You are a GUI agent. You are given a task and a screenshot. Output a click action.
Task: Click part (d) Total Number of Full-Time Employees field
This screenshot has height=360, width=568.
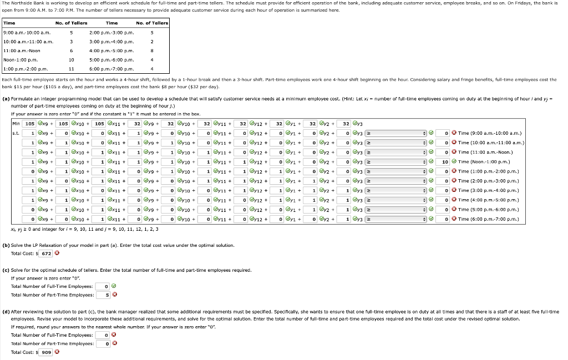tap(103, 336)
